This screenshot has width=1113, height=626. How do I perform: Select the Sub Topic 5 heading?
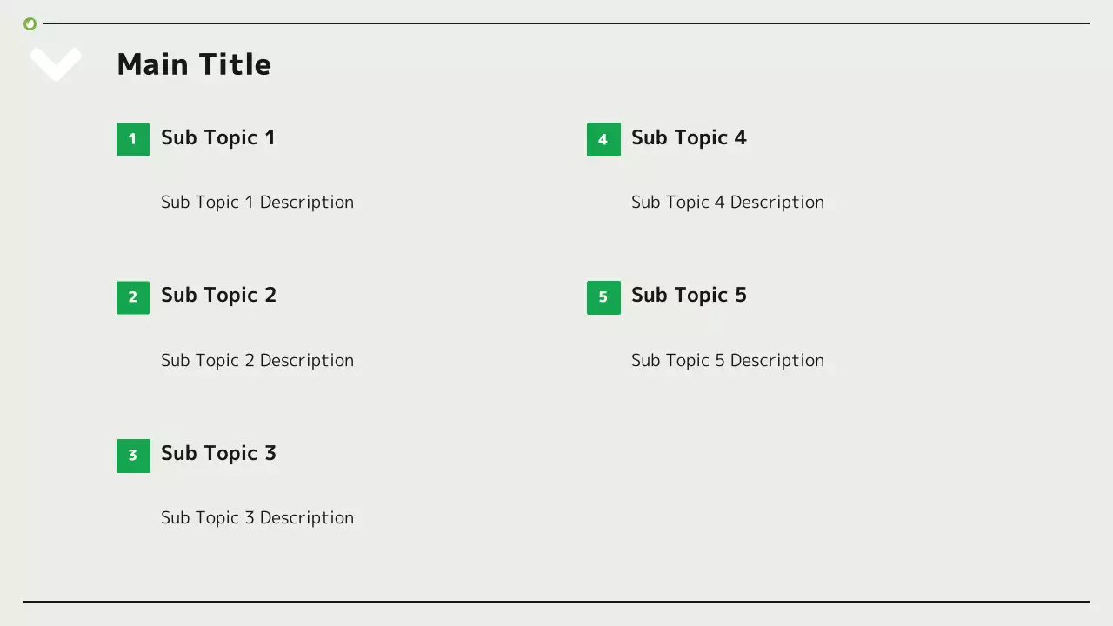689,296
